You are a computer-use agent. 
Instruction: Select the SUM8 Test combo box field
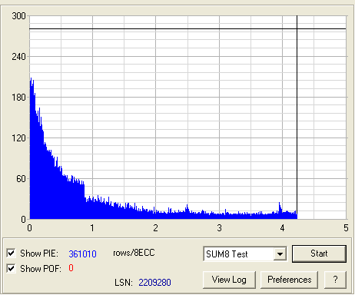245,254
